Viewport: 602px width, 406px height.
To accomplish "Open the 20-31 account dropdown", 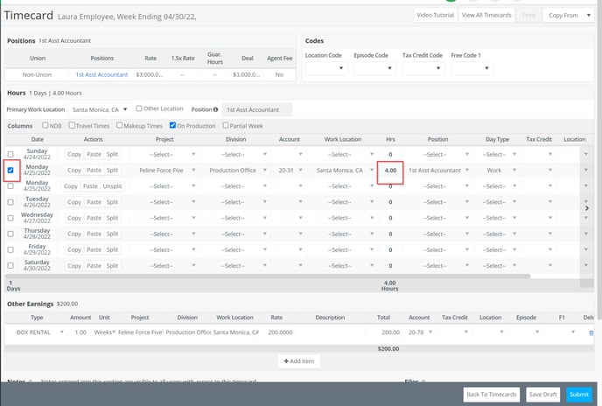I will click(289, 170).
